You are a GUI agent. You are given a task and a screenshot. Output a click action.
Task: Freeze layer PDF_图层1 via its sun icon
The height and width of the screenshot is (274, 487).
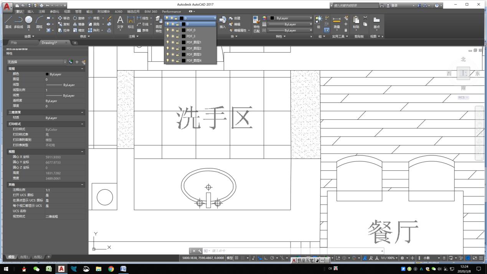click(172, 42)
